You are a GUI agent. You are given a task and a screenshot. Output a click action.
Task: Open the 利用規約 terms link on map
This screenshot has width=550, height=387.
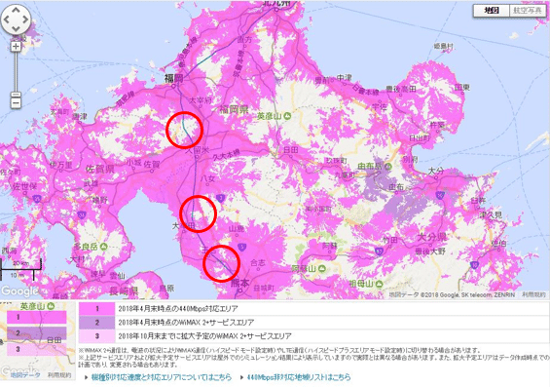coord(533,294)
